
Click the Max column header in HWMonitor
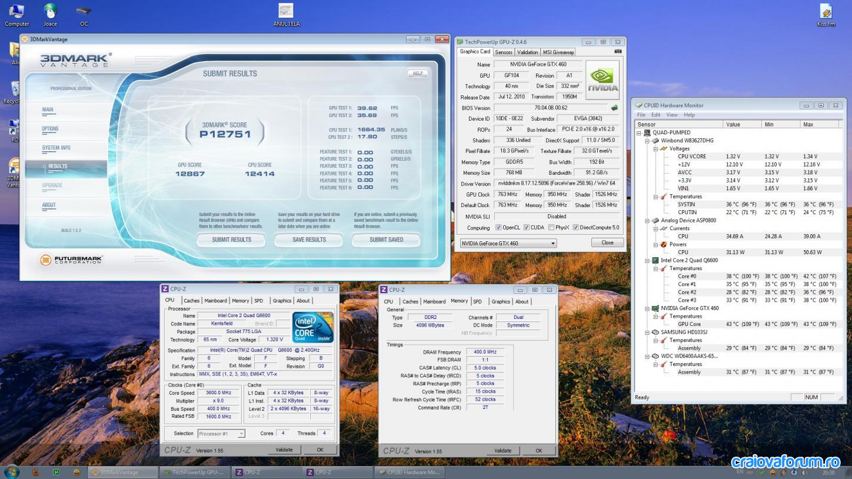[820, 124]
